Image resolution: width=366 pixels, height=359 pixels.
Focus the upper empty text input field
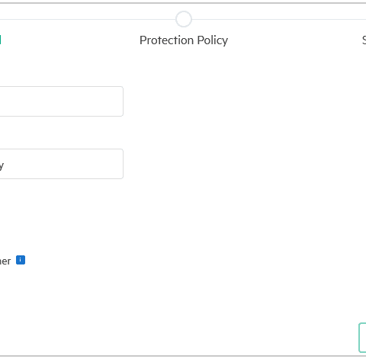coord(62,101)
